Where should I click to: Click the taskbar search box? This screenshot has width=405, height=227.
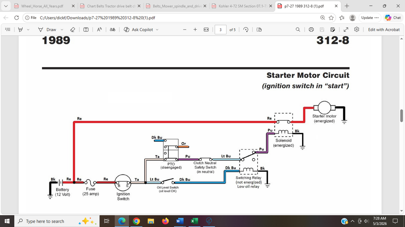click(x=57, y=221)
